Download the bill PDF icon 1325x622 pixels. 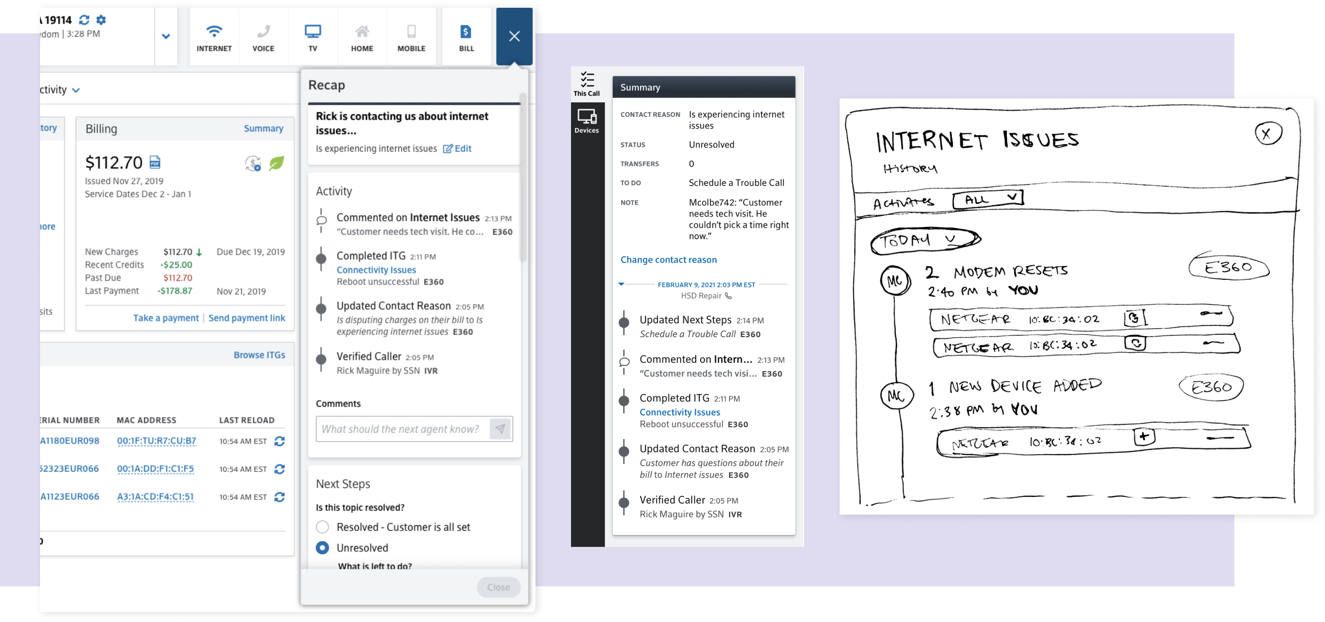tap(155, 162)
